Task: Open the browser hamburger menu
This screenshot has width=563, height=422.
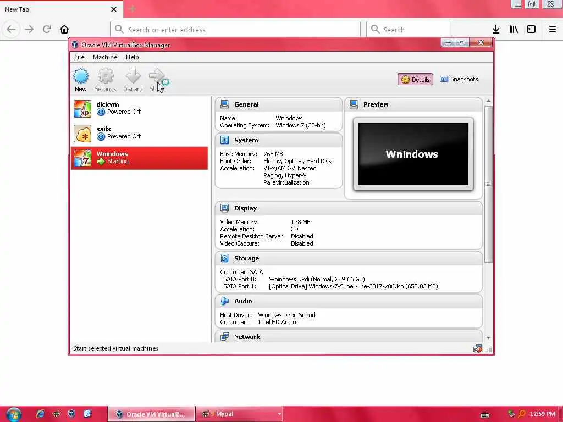Action: [552, 30]
